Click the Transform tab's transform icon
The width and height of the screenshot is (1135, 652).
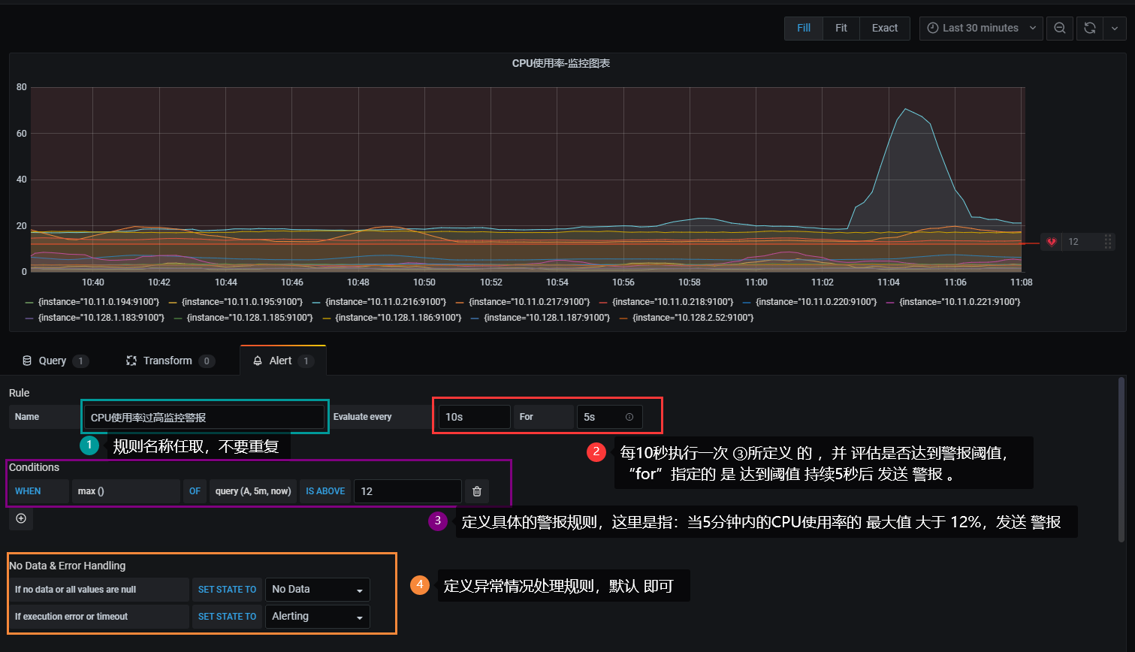tap(131, 361)
